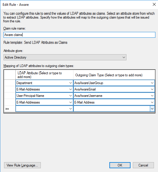
Task: Select the Department attribute cell text
Action: pyautogui.click(x=24, y=83)
